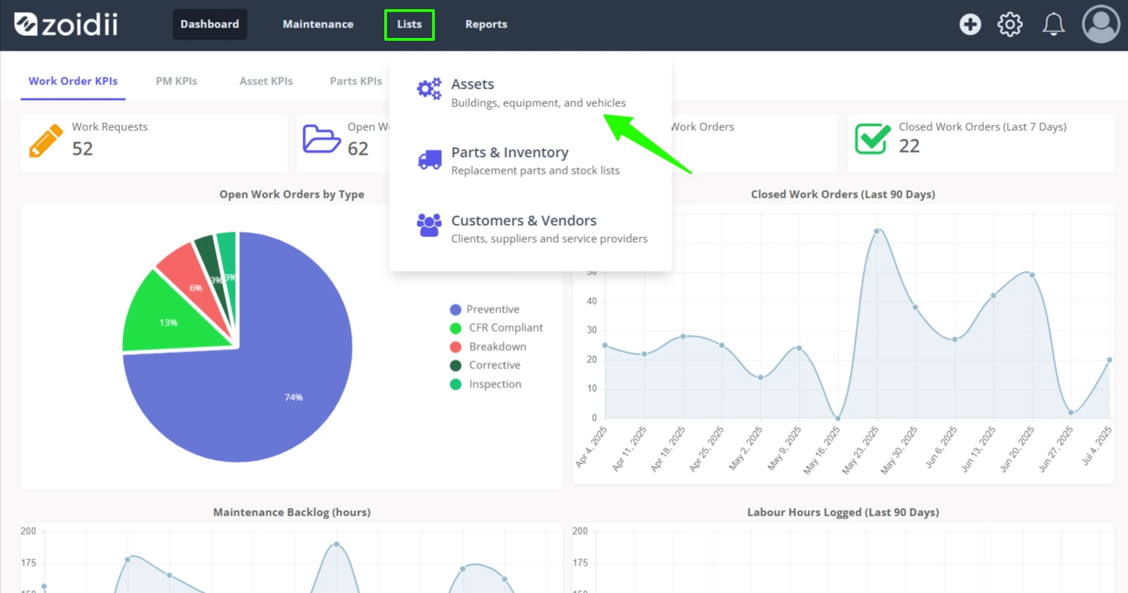1128x593 pixels.
Task: Click the Jul 4, 2025 axis label
Action: 1097,446
